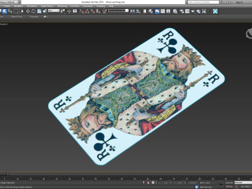This screenshot has height=189, width=252.
Task: Click the Z coordinate input field
Action: pyautogui.click(x=191, y=183)
